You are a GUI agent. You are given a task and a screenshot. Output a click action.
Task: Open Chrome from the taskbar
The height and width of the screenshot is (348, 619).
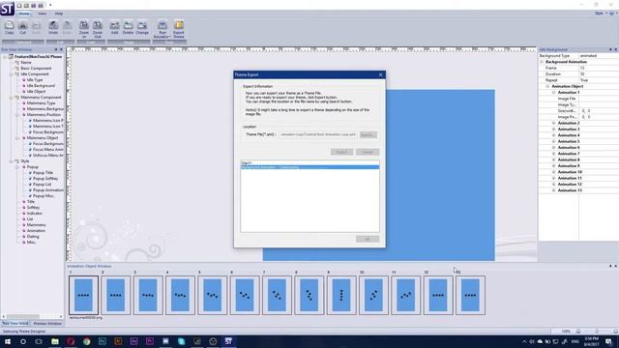(x=86, y=341)
